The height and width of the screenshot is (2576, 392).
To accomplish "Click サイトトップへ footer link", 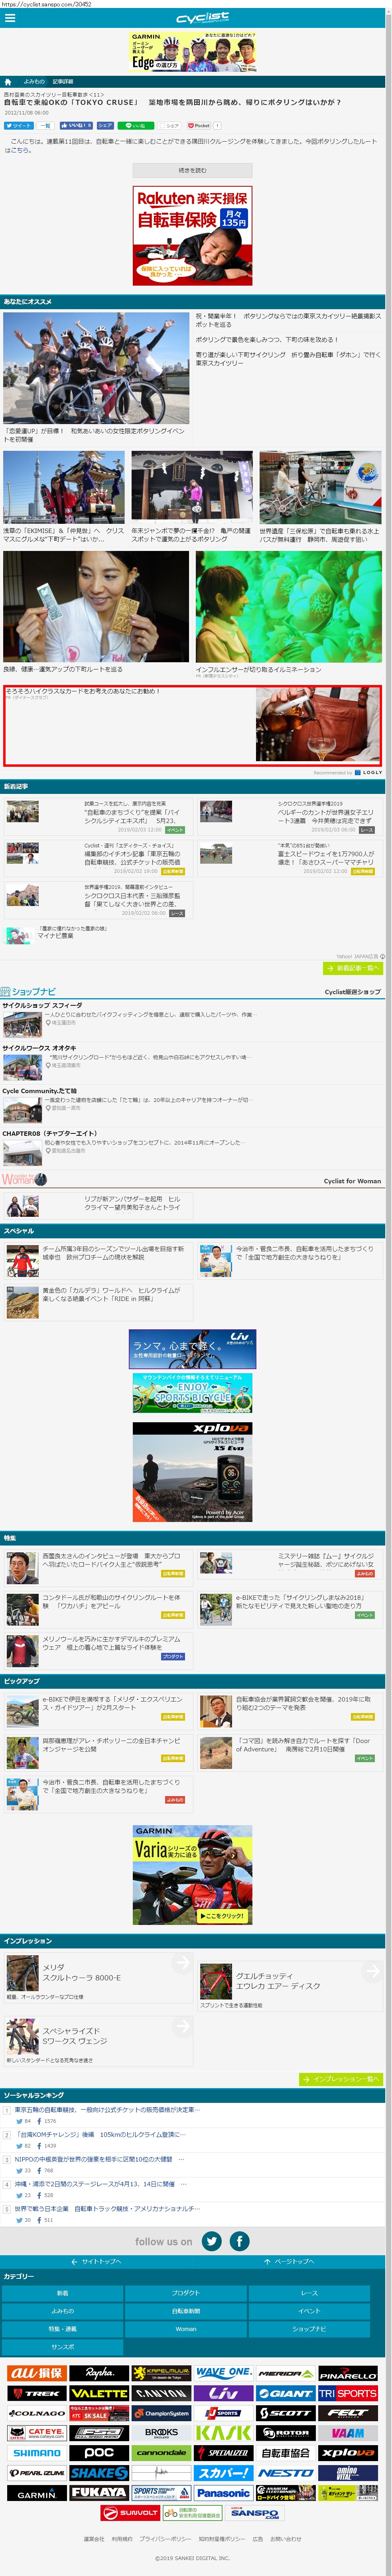I will click(x=96, y=2262).
